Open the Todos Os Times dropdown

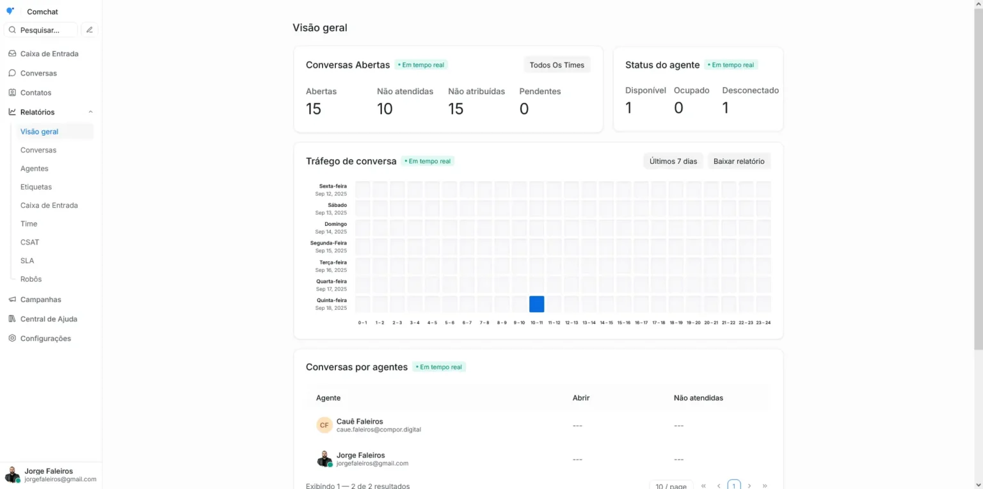coord(557,65)
